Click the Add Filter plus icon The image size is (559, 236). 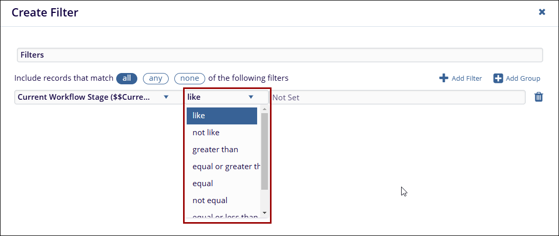pyautogui.click(x=443, y=78)
